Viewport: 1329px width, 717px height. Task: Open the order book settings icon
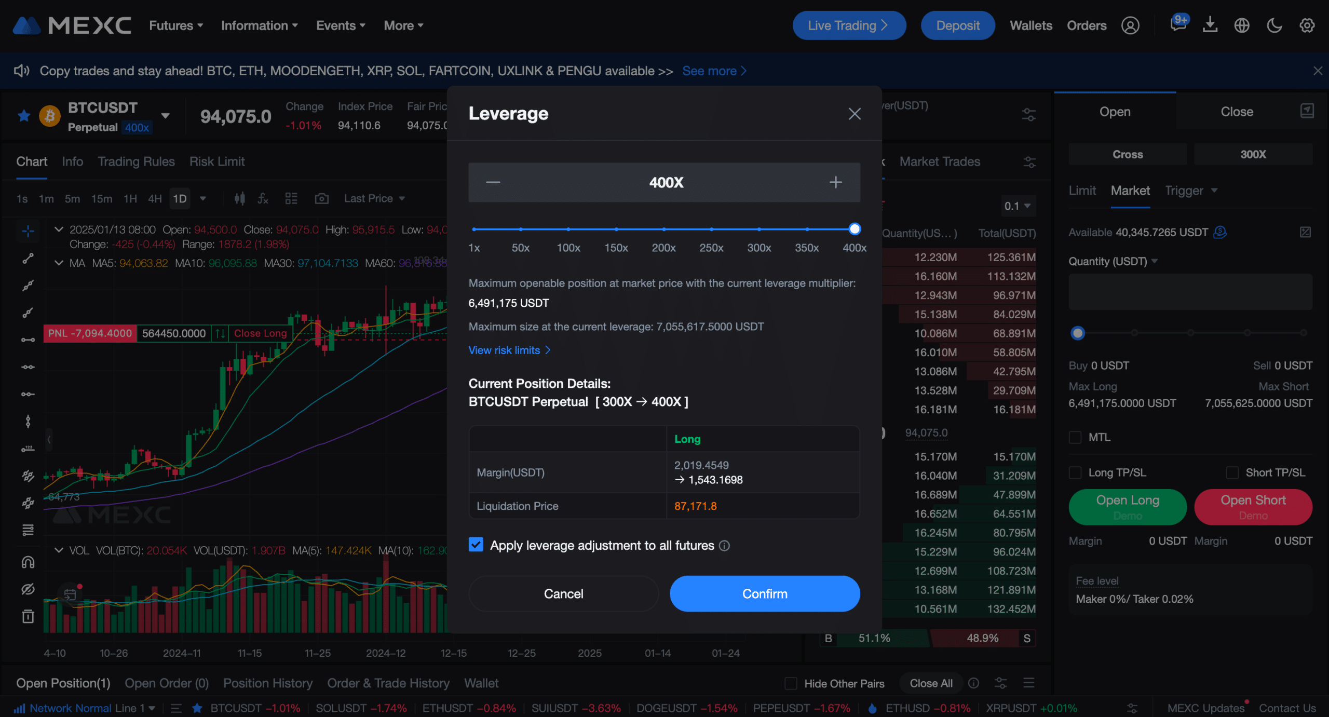click(1028, 114)
